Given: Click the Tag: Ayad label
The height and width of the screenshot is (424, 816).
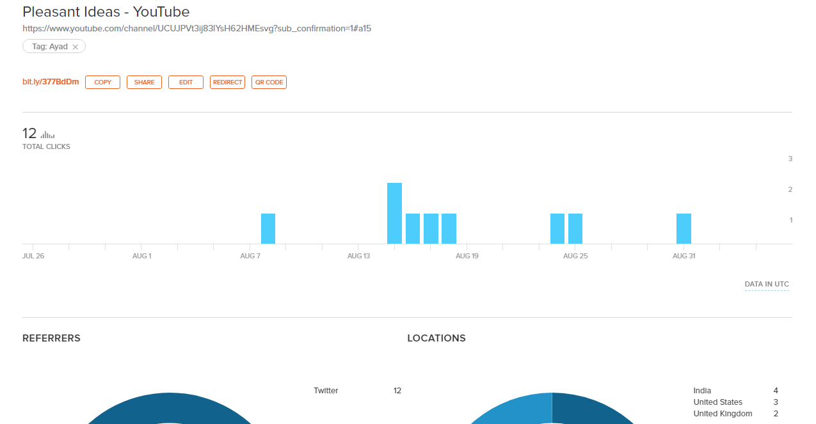Looking at the screenshot, I should click(x=50, y=47).
